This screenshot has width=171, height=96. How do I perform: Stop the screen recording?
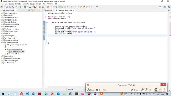[x=101, y=90]
